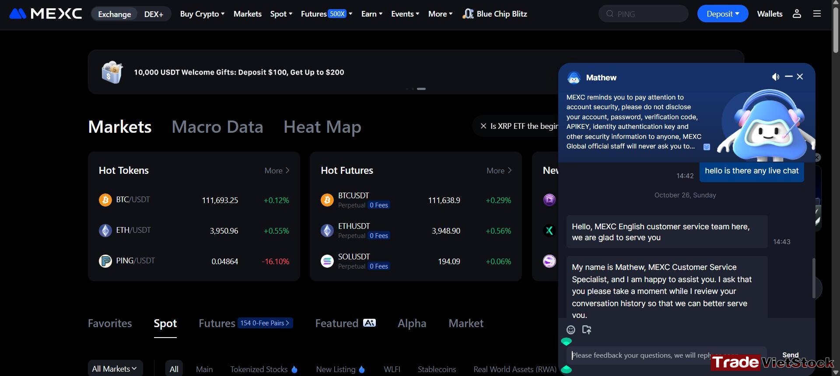Viewport: 840px width, 376px height.
Task: Select the Exchange mode toggle
Action: (115, 14)
